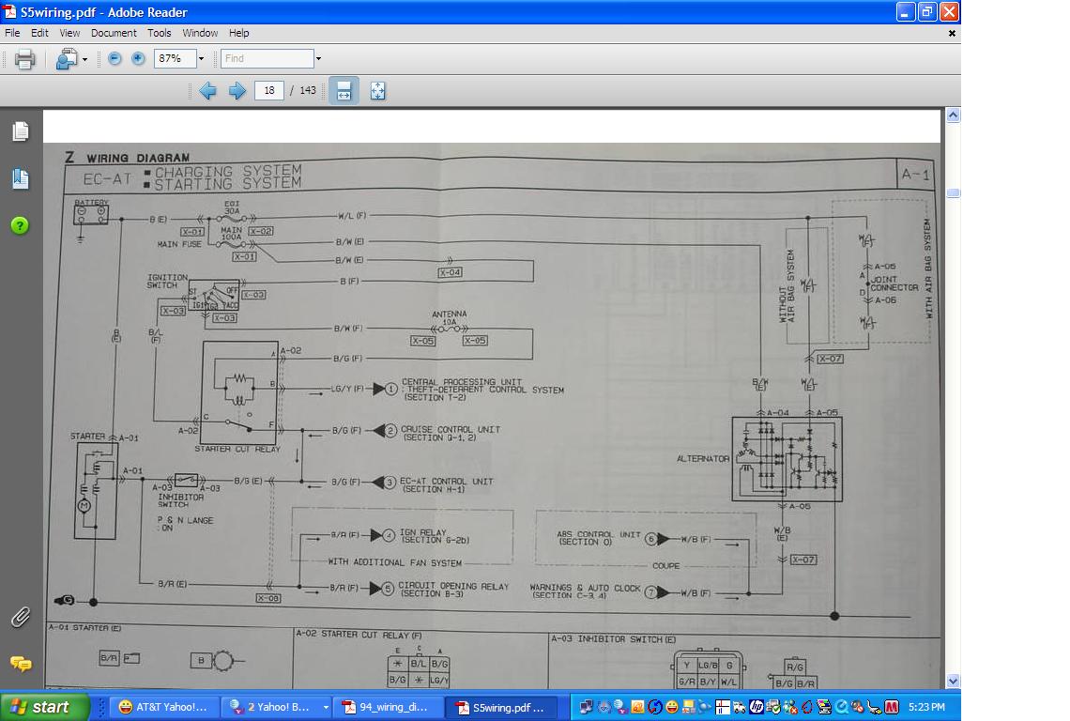Screen dimensions: 1070x721
Task: Open the Comments panel in the sidebar
Action: (21, 664)
